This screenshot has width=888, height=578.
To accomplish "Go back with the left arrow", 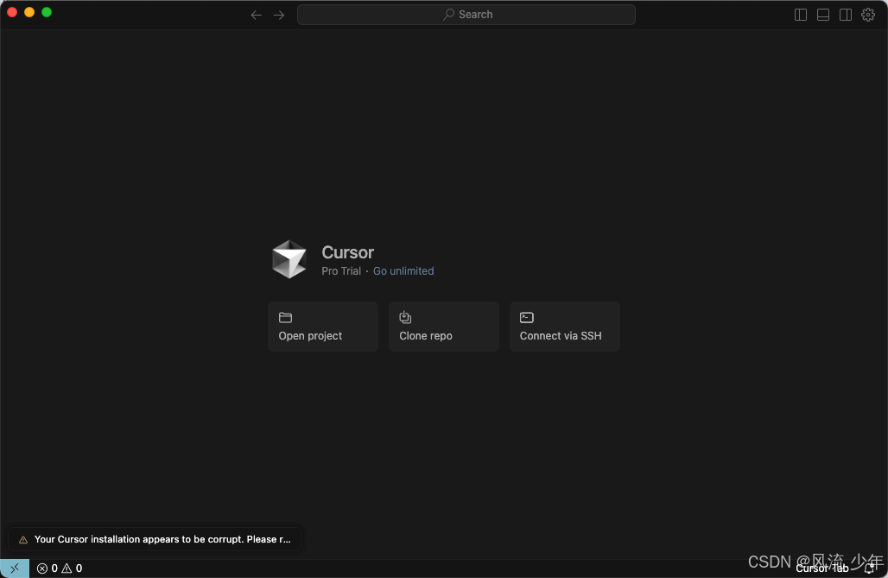I will [256, 15].
